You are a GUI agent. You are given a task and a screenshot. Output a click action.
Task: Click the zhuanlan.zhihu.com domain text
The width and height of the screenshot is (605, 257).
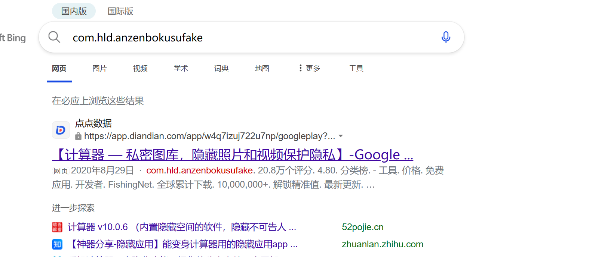383,244
